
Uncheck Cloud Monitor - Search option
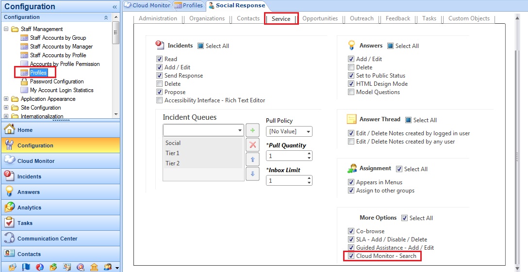pos(351,256)
